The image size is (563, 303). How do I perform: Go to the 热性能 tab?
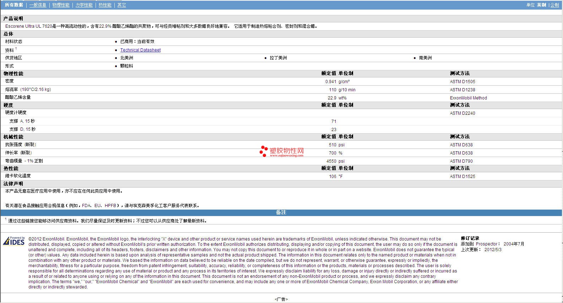pos(105,5)
